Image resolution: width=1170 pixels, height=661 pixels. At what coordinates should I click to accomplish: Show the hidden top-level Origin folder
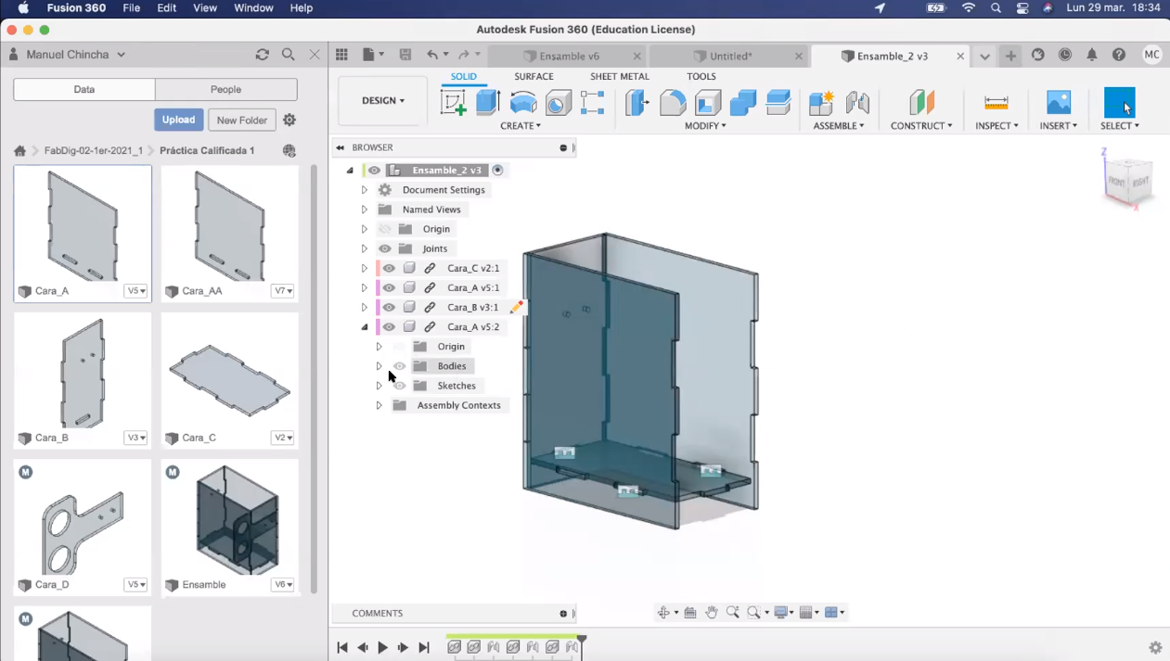tap(385, 229)
